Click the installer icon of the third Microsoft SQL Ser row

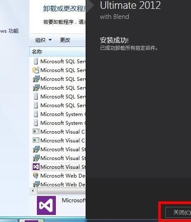click(36, 79)
